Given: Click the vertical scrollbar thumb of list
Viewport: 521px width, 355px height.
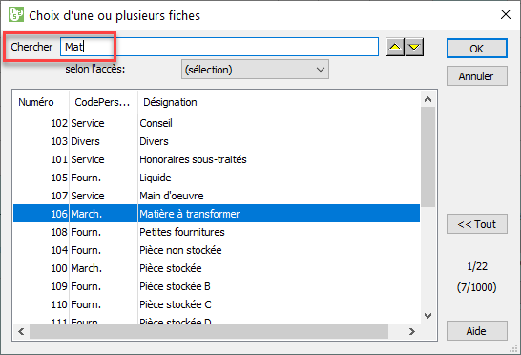Looking at the screenshot, I should pyautogui.click(x=427, y=157).
